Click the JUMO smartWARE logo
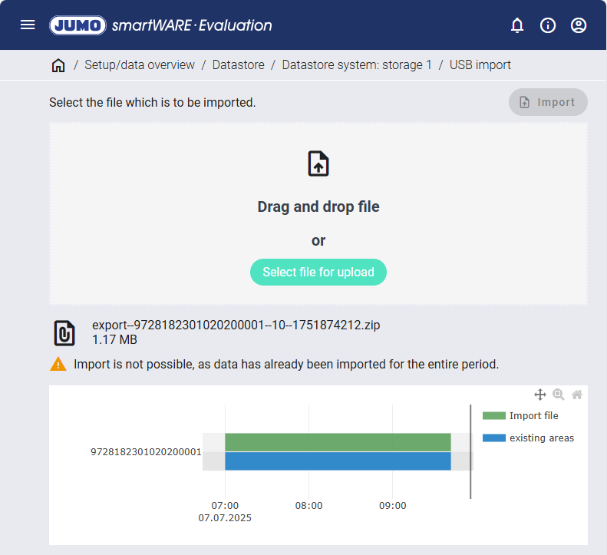 point(161,25)
